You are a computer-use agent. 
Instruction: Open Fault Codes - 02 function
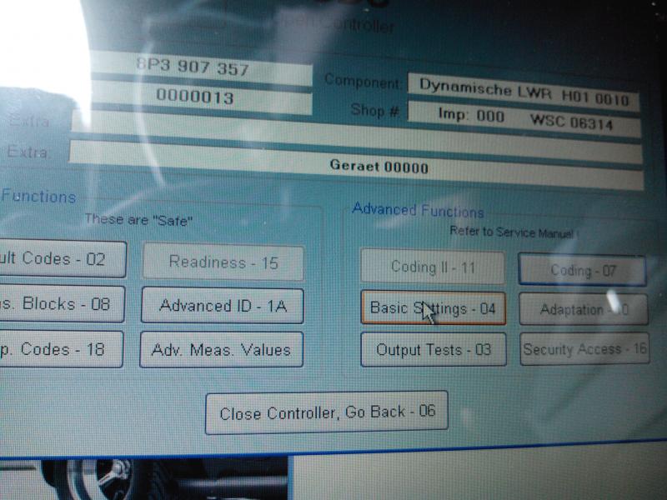[63, 258]
